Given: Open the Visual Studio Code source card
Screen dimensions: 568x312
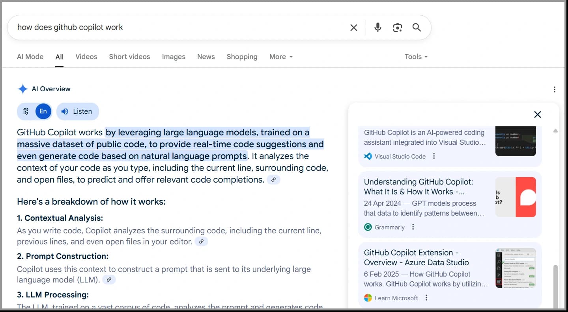Looking at the screenshot, I should click(x=450, y=146).
